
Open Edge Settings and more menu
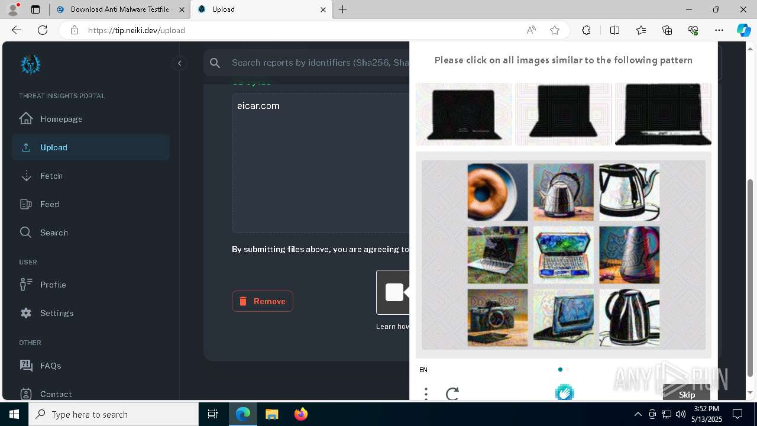tap(719, 30)
